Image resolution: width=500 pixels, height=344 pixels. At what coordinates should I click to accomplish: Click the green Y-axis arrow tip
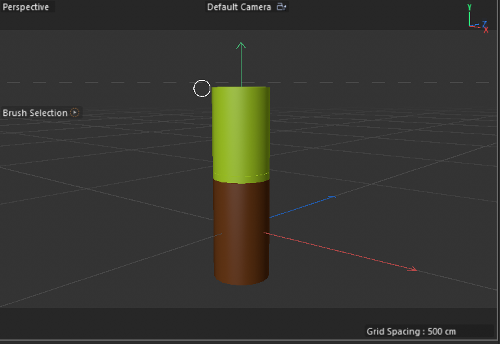point(241,45)
